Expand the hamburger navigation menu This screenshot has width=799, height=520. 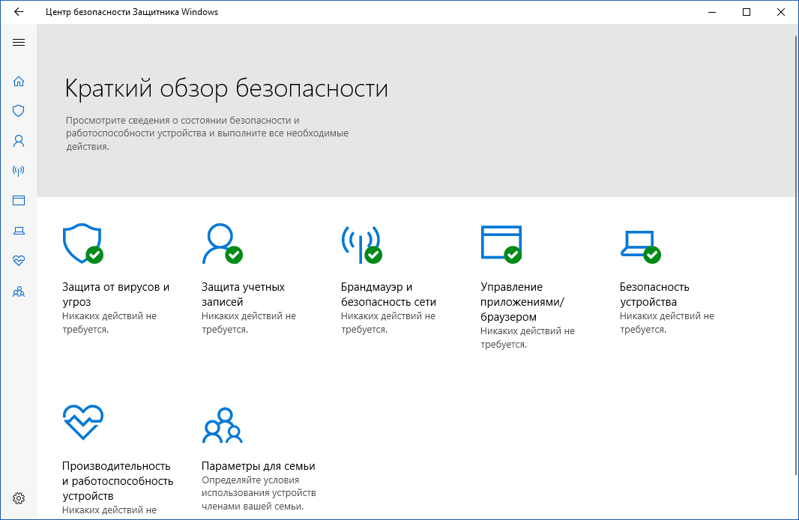pos(18,42)
